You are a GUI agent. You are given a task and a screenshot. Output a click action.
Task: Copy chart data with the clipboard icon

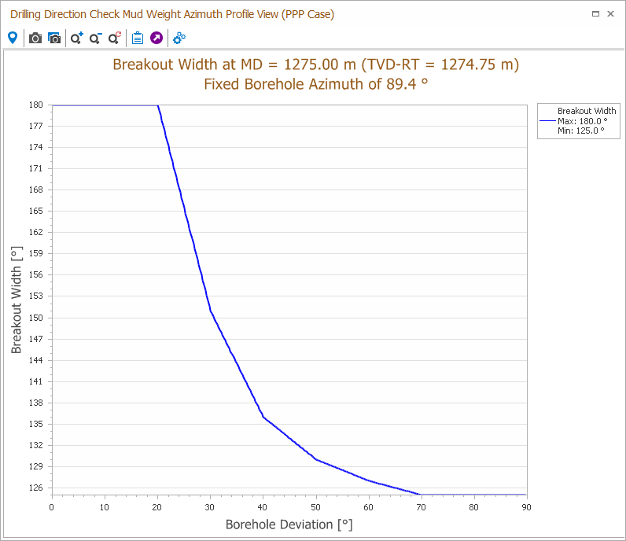coord(138,38)
